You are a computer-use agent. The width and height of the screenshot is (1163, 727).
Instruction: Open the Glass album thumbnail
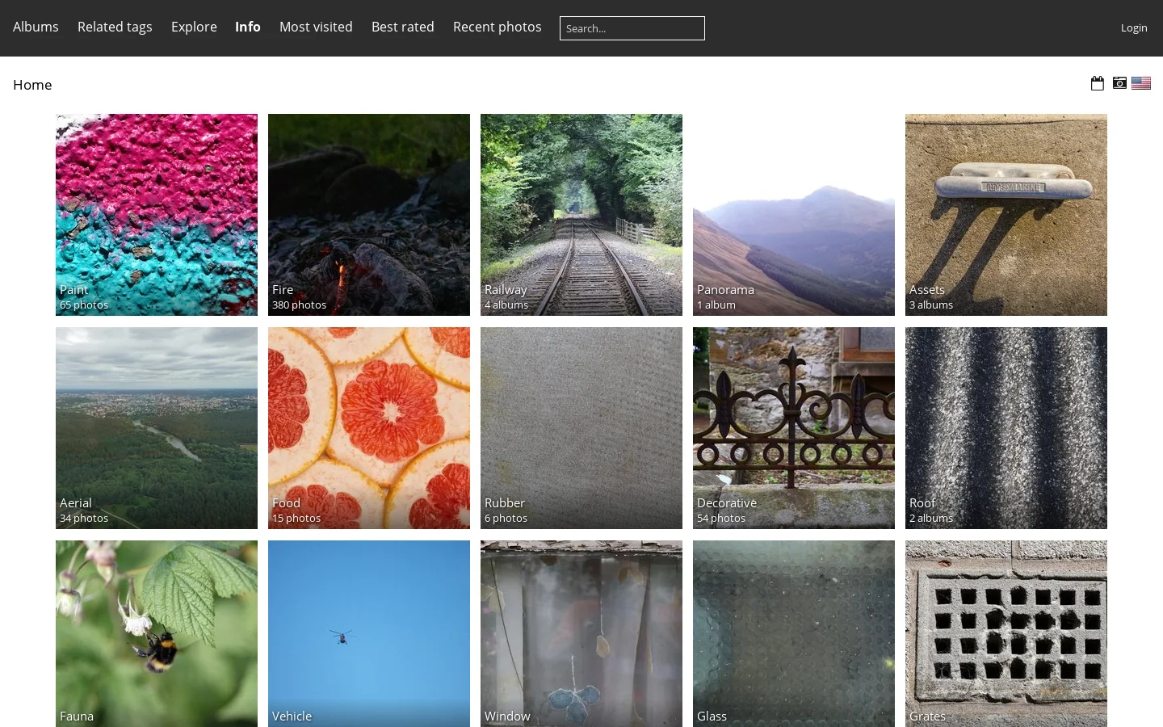[x=794, y=633]
